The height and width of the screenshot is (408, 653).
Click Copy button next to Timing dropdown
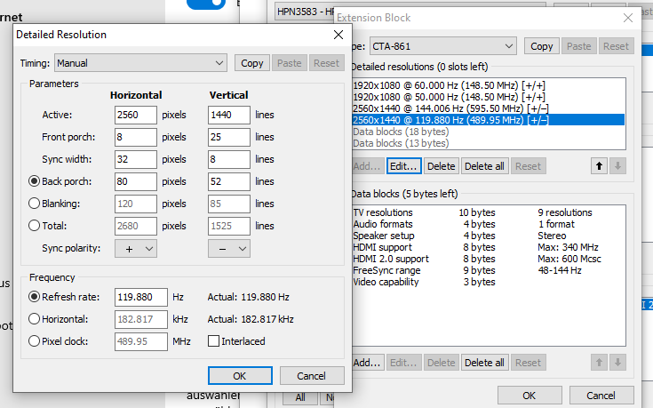click(252, 63)
